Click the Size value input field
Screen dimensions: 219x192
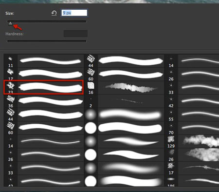(x=74, y=13)
